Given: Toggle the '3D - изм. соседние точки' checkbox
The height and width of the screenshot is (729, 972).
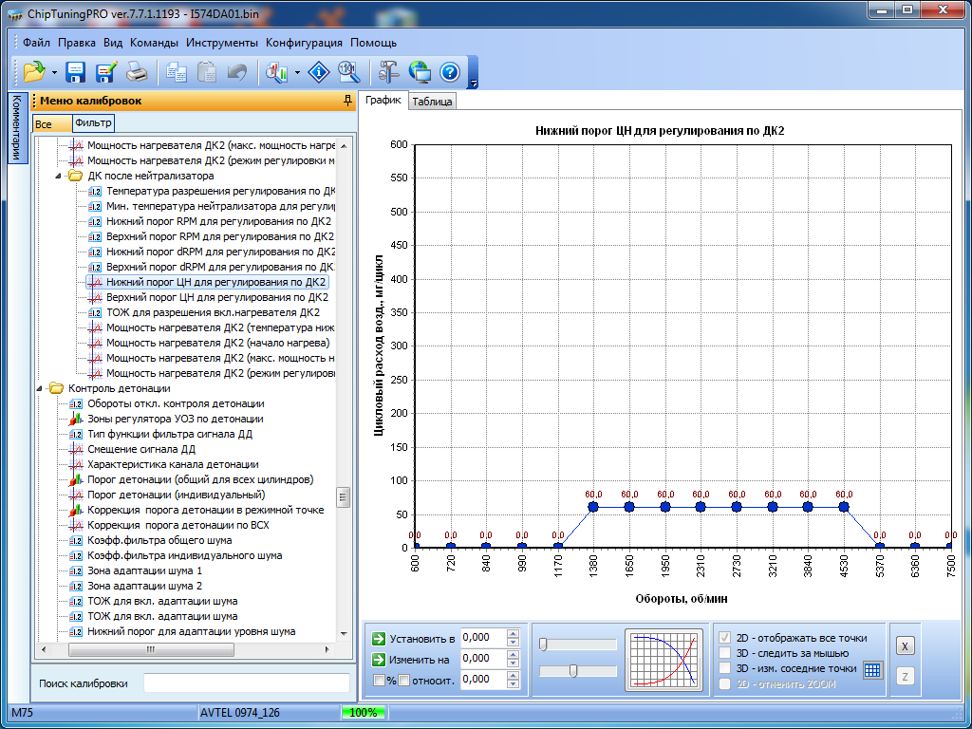Looking at the screenshot, I should [x=726, y=668].
